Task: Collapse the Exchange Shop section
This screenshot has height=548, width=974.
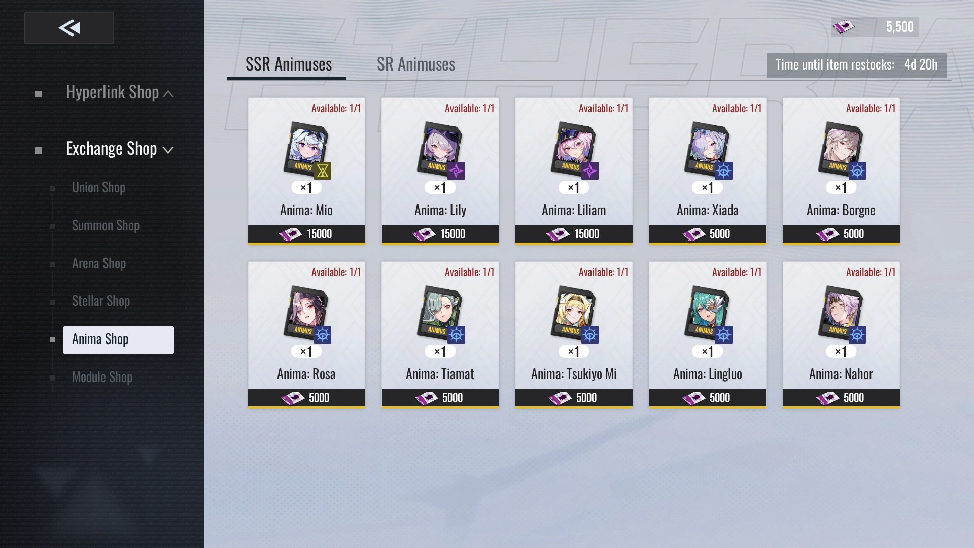Action: click(x=120, y=149)
